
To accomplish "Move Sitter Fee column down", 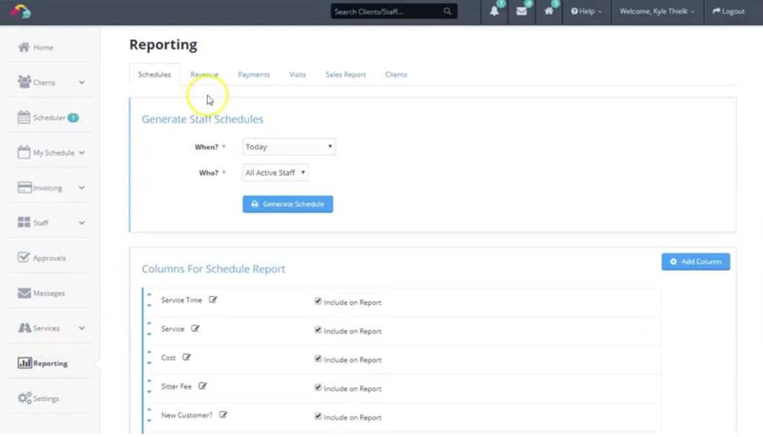I will coord(149,392).
